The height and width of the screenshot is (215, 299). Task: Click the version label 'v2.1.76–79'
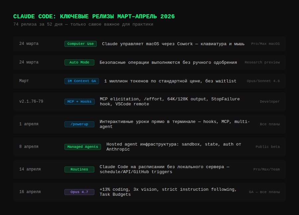(x=31, y=101)
